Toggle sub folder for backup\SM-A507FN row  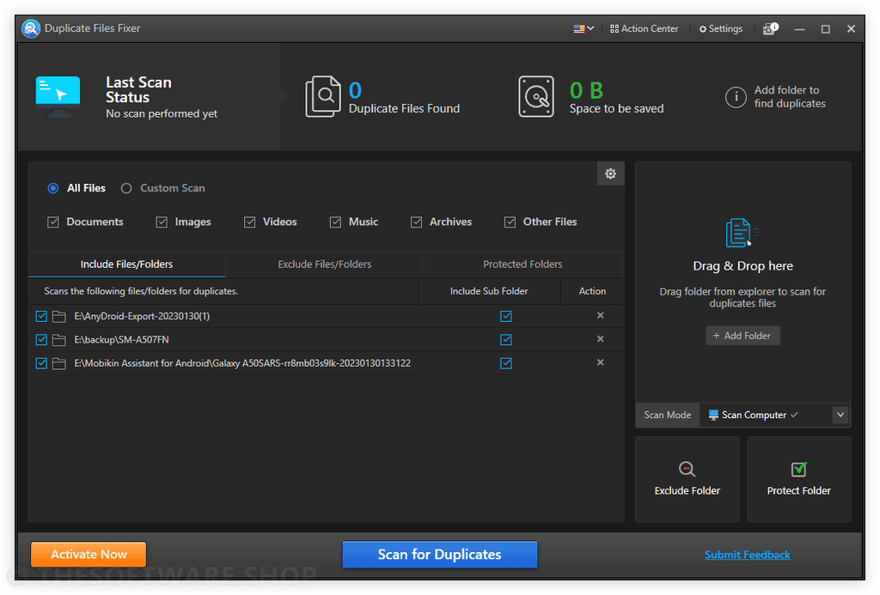pos(506,340)
